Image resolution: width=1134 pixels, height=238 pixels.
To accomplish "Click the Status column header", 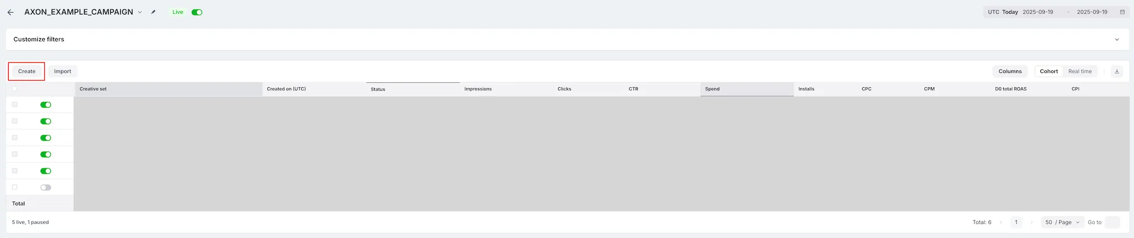I will pos(413,89).
